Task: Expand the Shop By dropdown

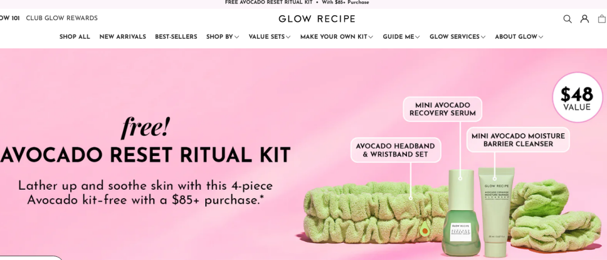Action: pos(223,37)
